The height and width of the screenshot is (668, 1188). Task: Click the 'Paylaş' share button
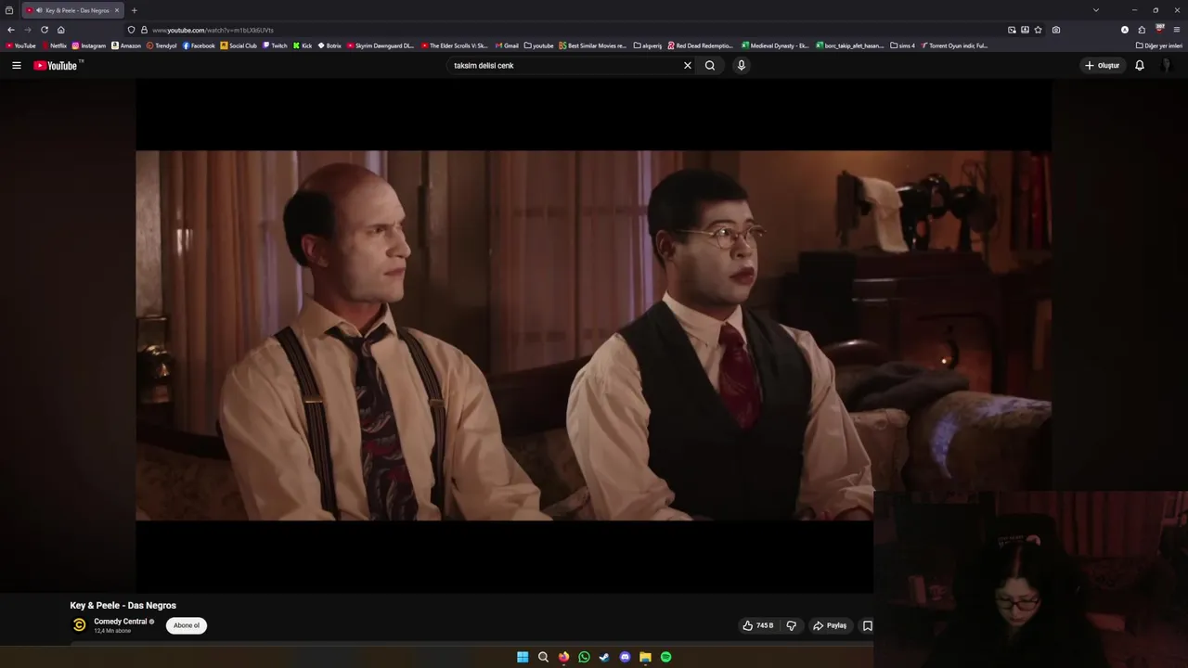(x=830, y=625)
